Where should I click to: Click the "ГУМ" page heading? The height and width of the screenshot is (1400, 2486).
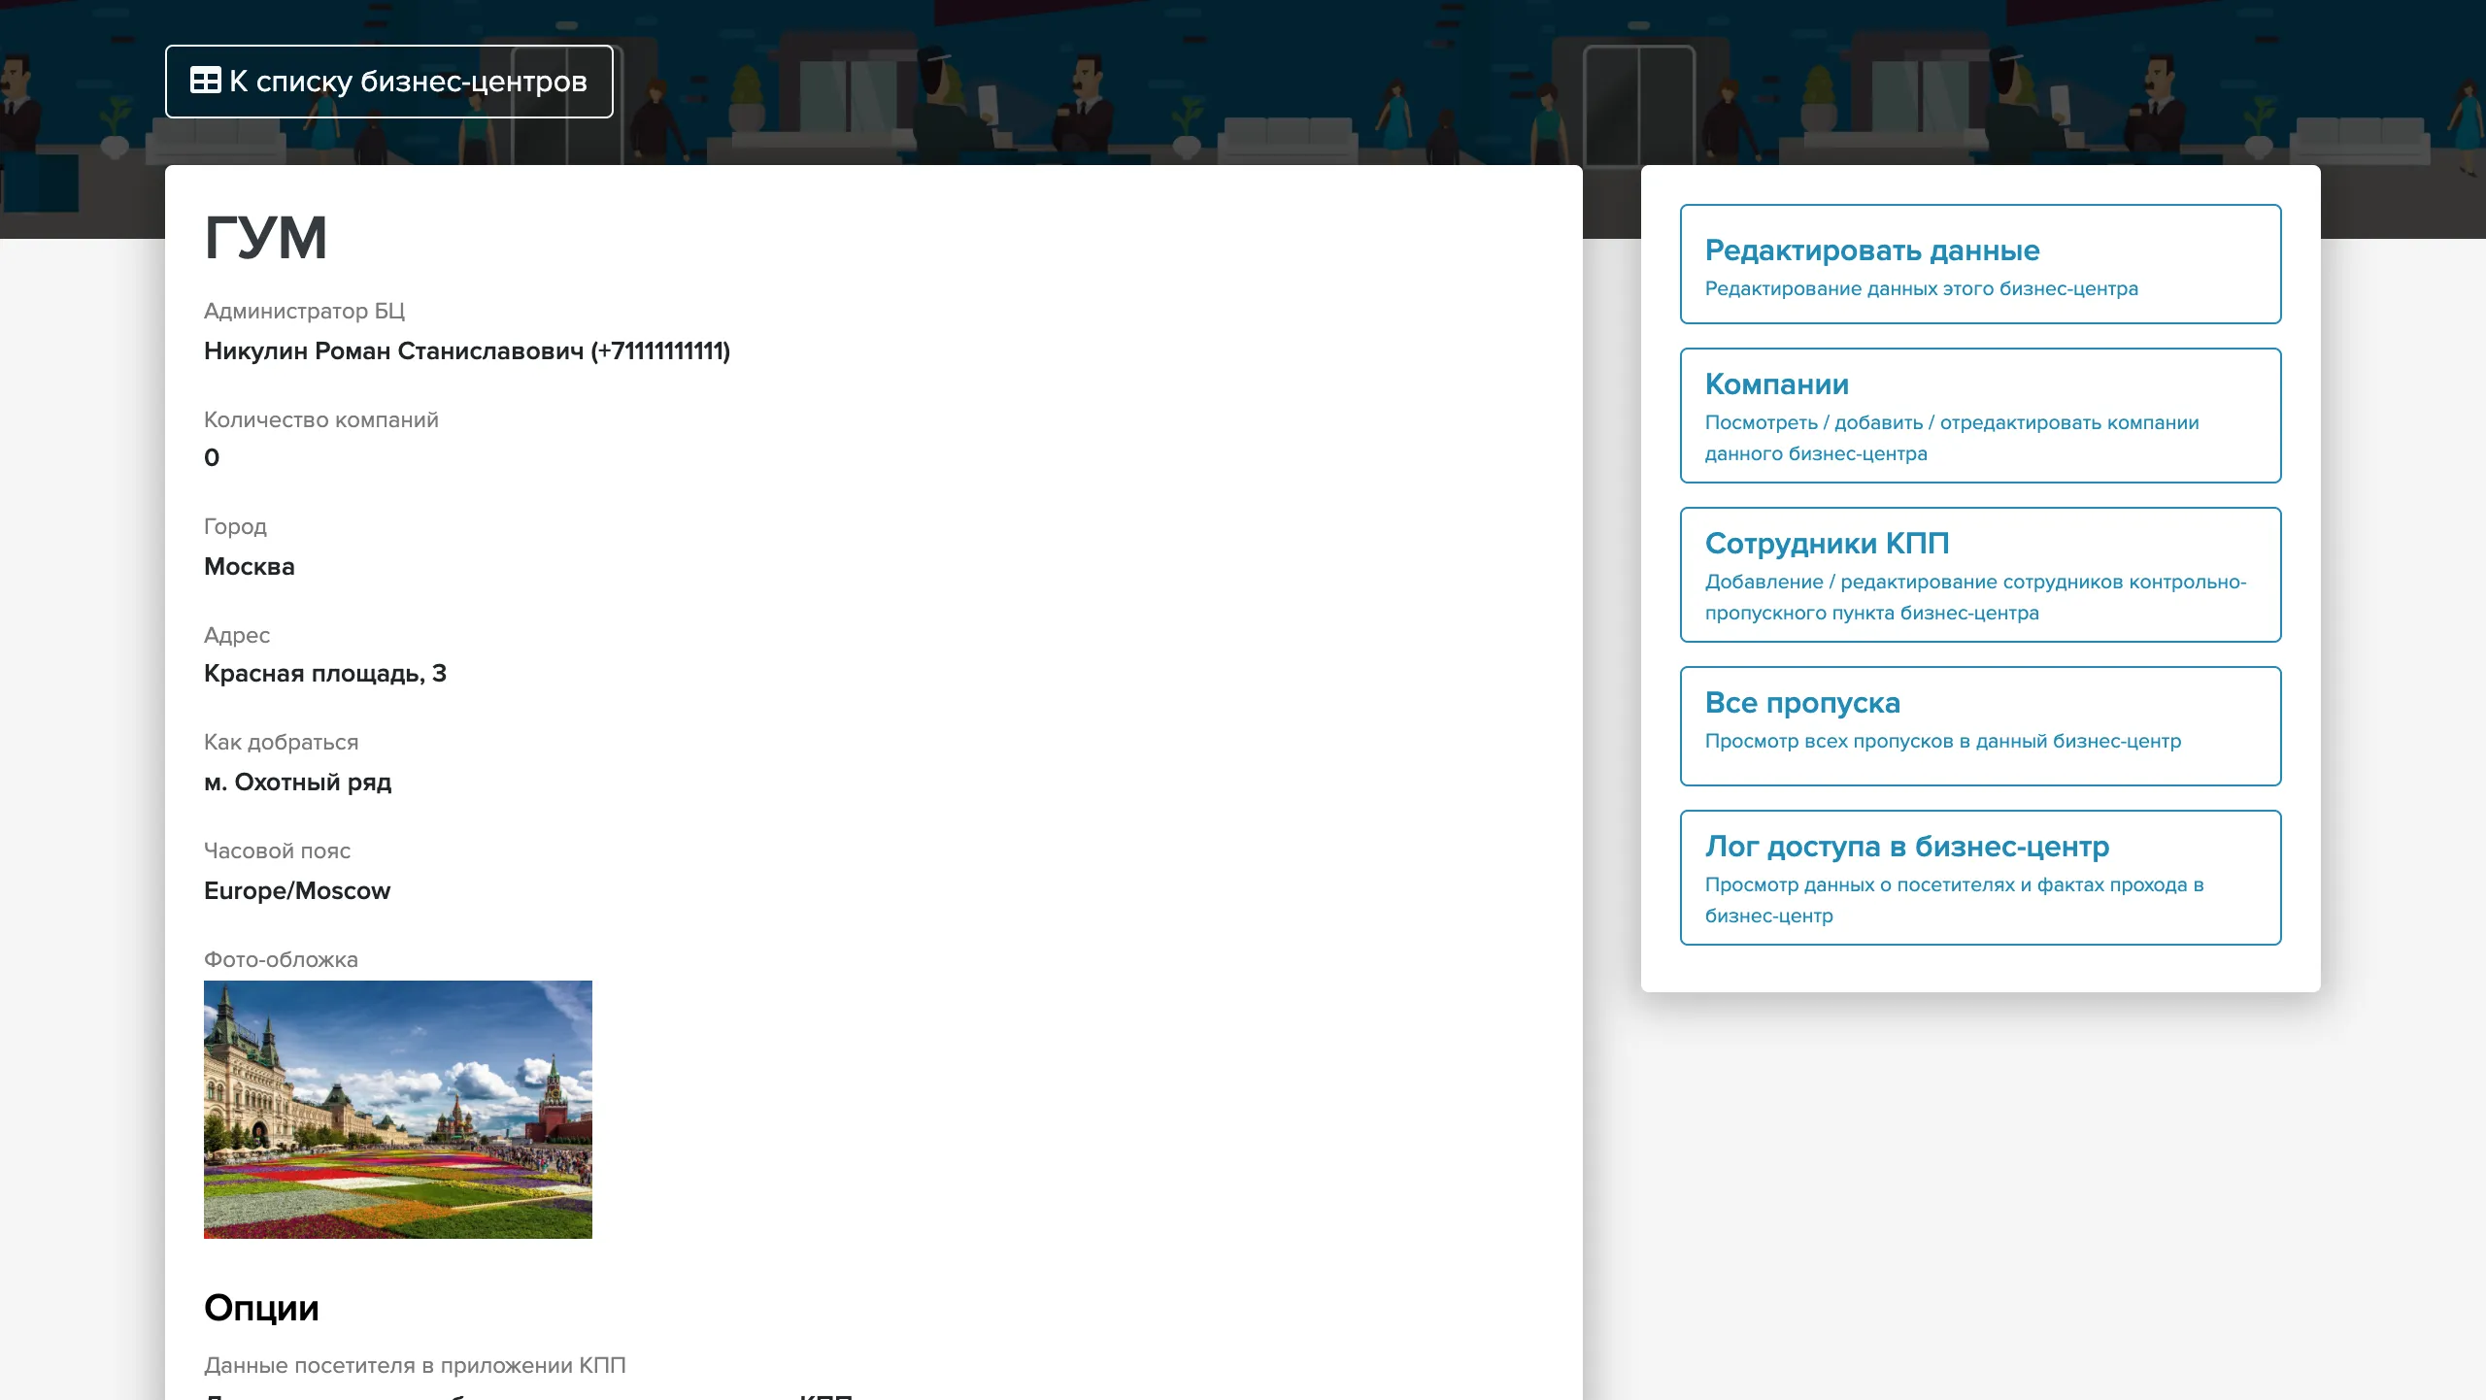[265, 236]
